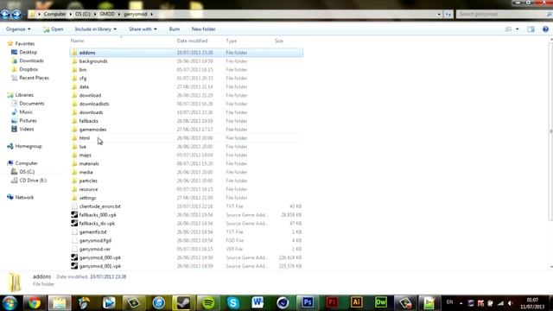Open Dropbox under Favorites
This screenshot has height=311, width=553.
pos(29,69)
